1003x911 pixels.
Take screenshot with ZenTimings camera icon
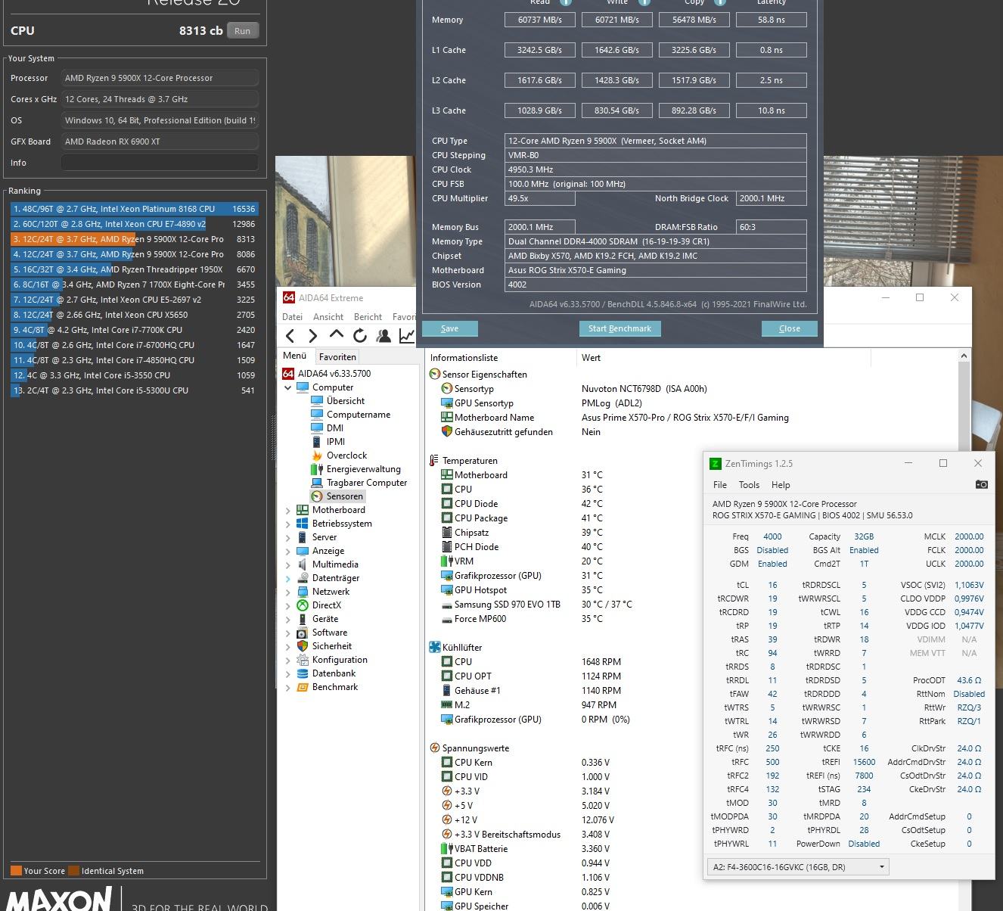[981, 484]
